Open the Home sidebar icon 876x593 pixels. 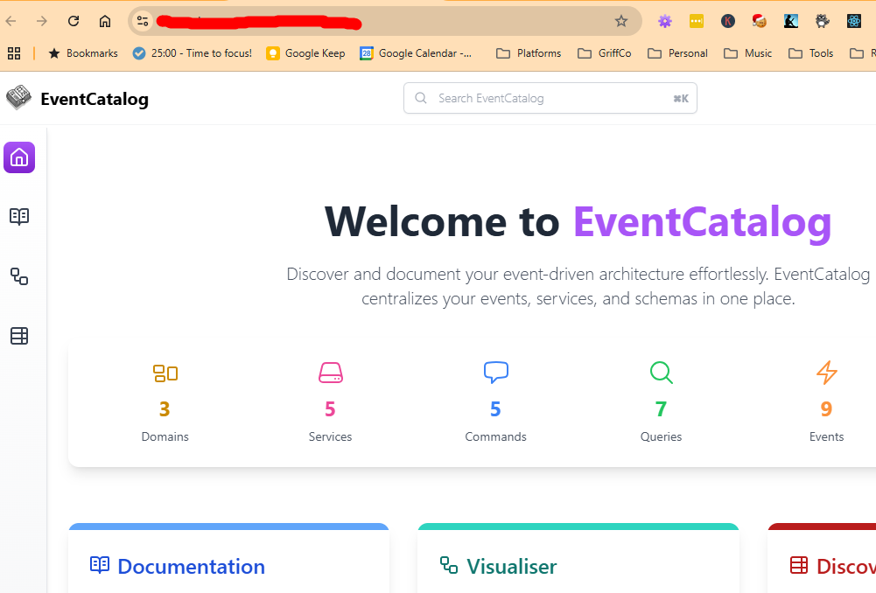pos(19,157)
